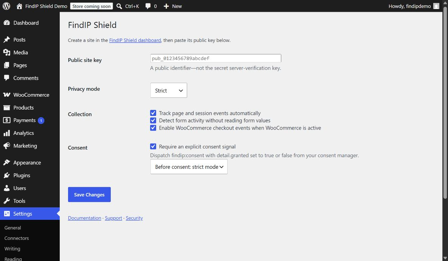
Task: Open the FindIP Shield dashboard link
Action: [x=135, y=40]
